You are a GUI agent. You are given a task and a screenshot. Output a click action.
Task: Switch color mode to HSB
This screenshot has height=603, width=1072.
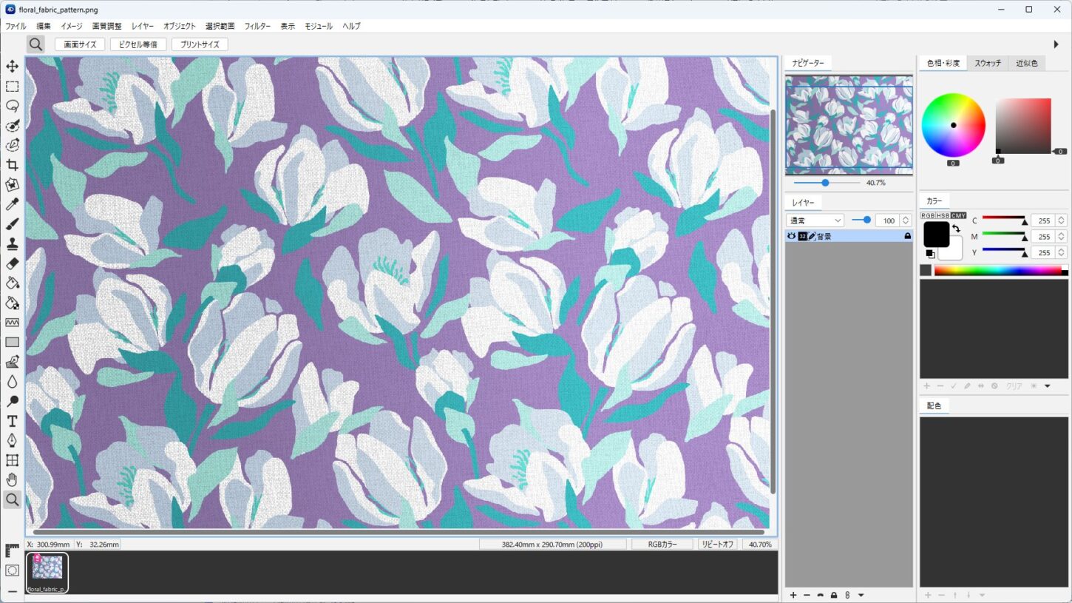click(943, 215)
